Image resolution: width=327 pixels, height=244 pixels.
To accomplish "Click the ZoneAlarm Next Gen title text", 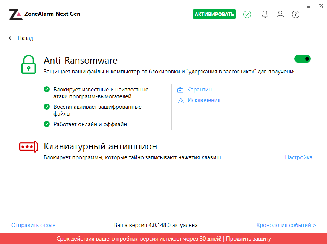I will click(x=52, y=14).
